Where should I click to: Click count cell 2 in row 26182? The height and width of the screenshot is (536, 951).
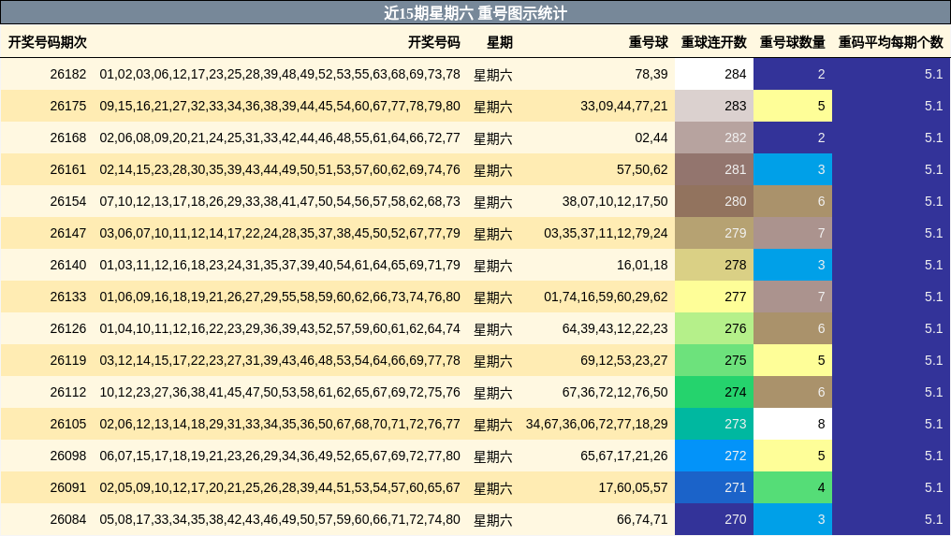point(793,74)
